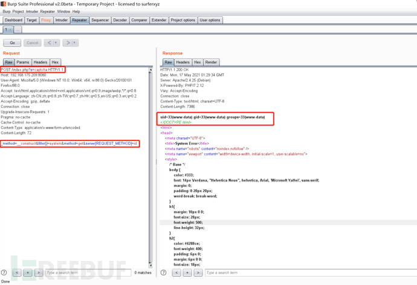
Task: Switch Response pane to Headers view
Action: click(183, 62)
